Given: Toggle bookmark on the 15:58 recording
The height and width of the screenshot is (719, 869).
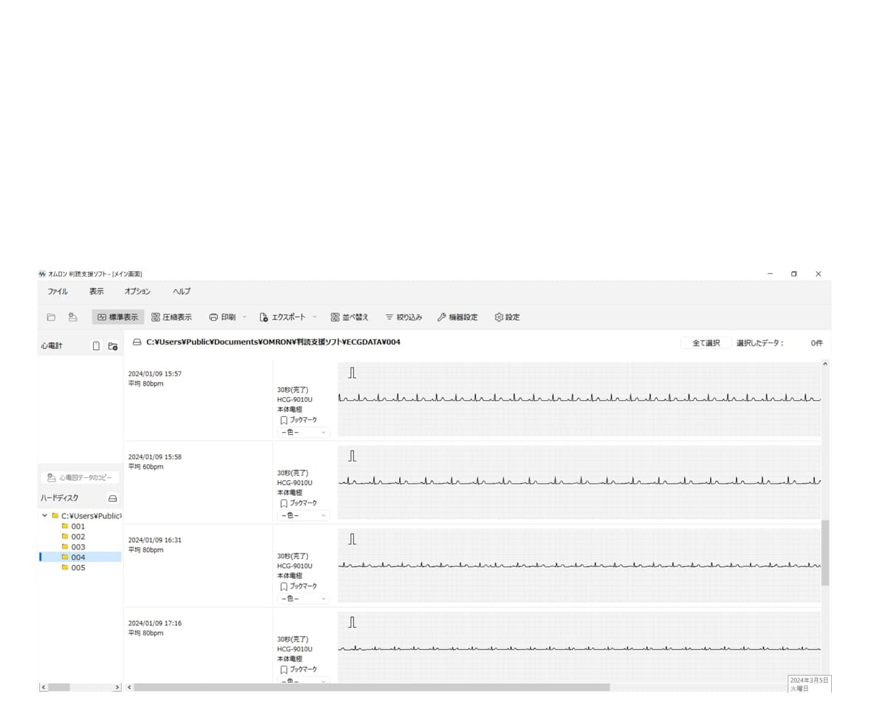Looking at the screenshot, I should [284, 503].
